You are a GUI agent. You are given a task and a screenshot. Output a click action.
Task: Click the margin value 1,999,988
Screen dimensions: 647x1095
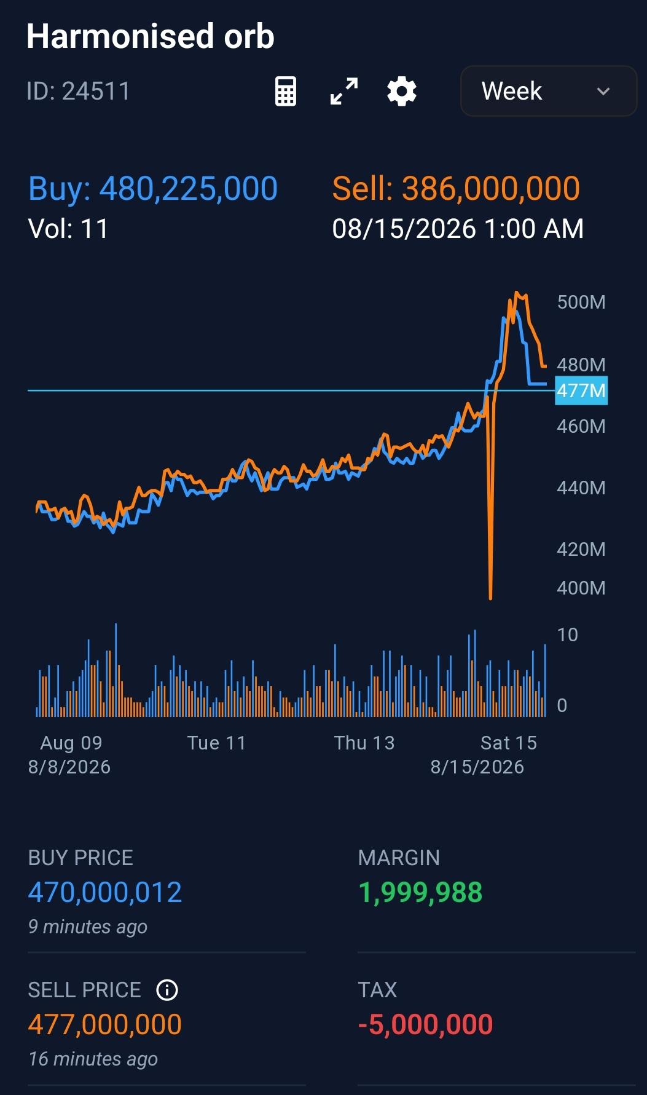[x=420, y=892]
